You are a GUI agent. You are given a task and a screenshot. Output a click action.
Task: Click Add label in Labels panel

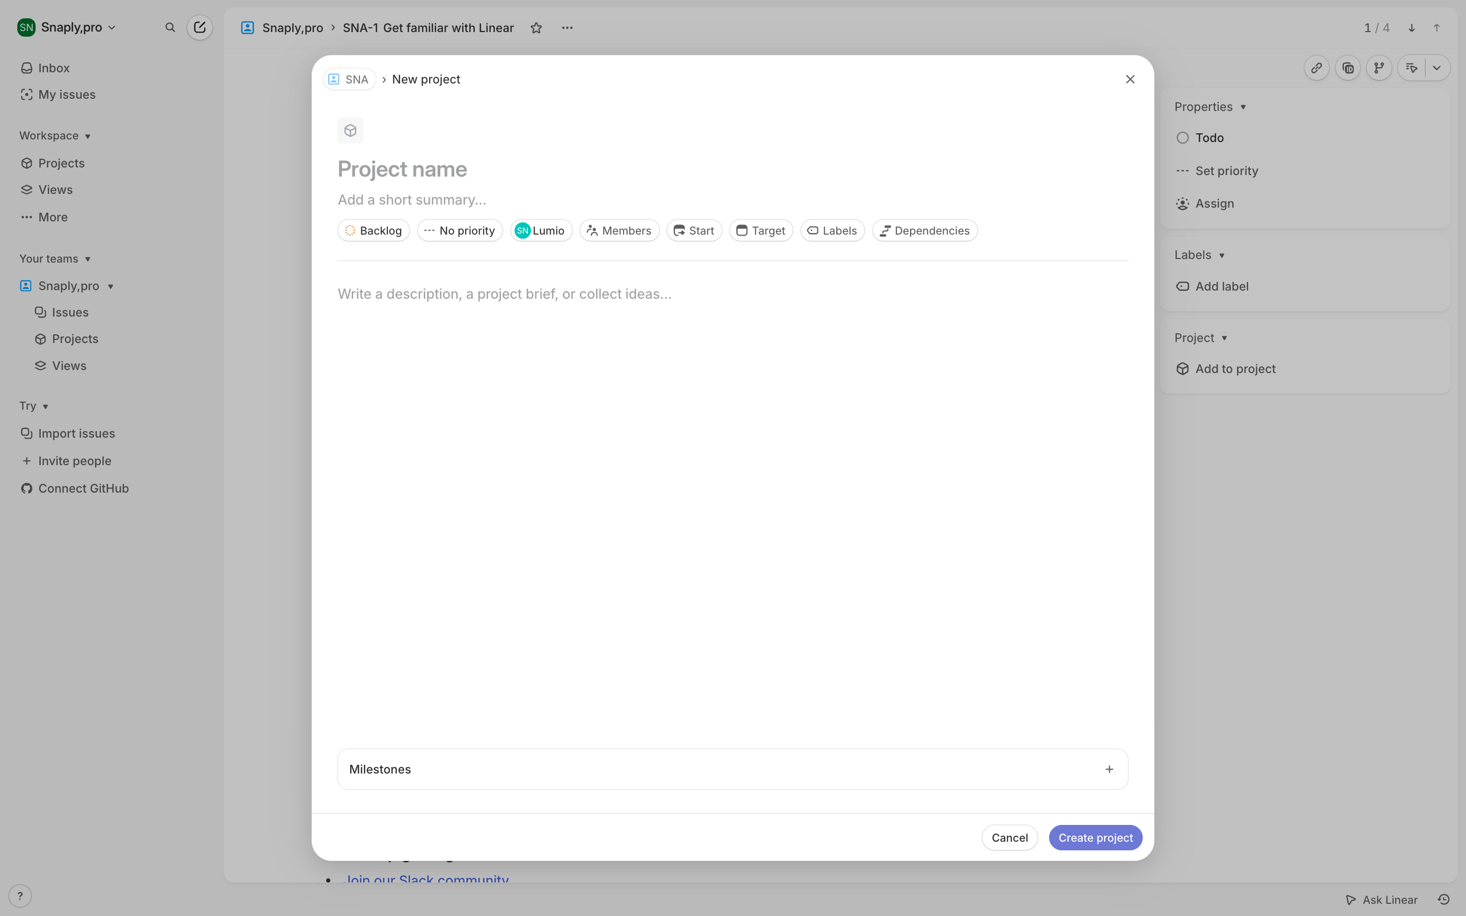tap(1212, 286)
